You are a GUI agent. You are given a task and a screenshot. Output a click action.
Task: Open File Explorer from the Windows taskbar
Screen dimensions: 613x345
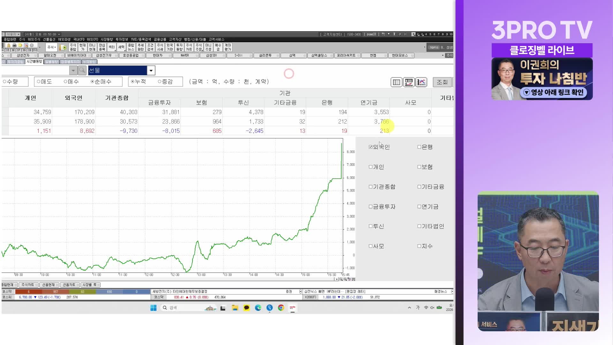[x=235, y=308]
